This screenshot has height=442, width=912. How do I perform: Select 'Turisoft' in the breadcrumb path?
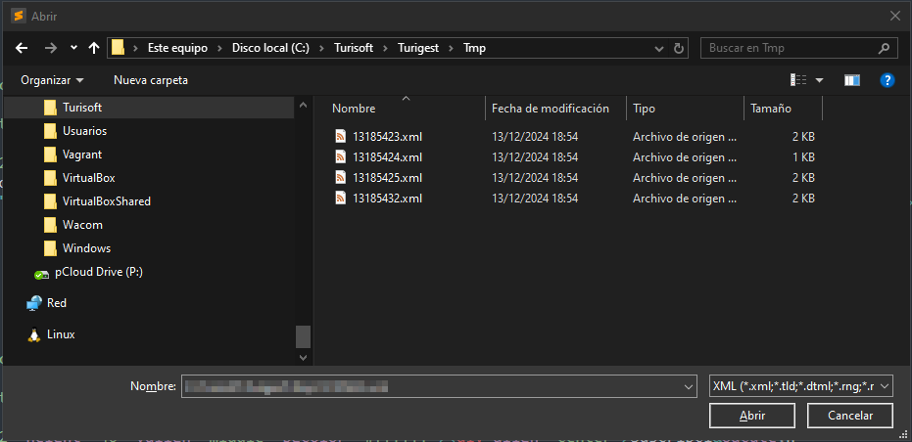[354, 48]
